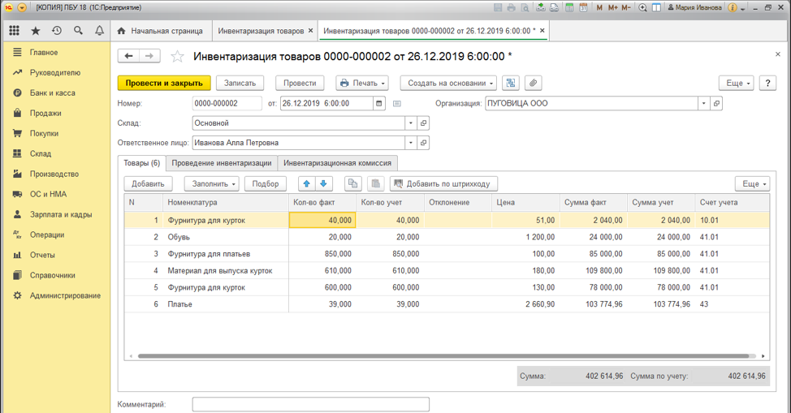Open the Печать dropdown menu
Image resolution: width=791 pixels, height=413 pixels.
click(x=361, y=83)
